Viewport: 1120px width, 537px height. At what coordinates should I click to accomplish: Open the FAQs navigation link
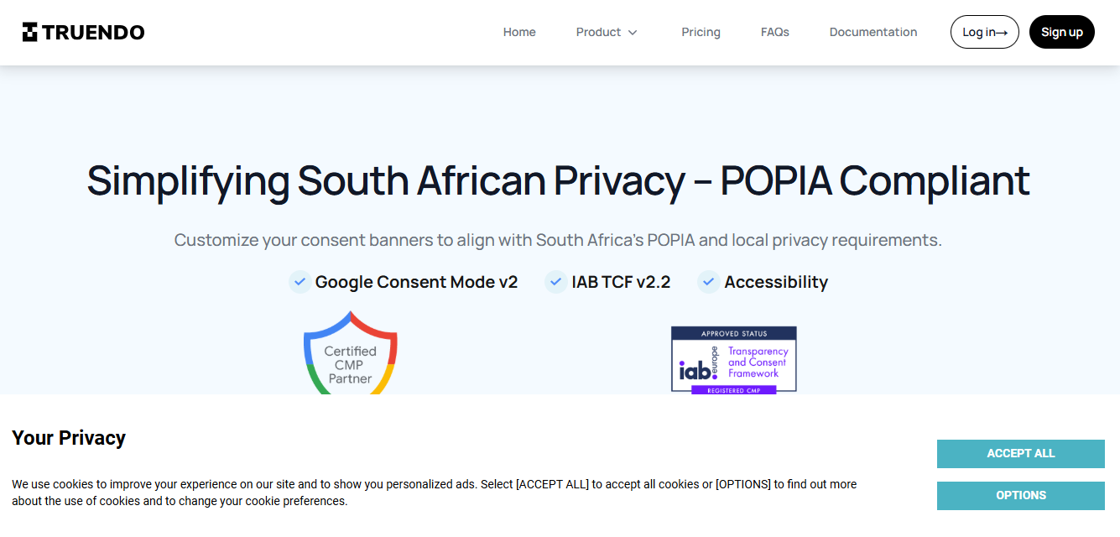tap(774, 32)
